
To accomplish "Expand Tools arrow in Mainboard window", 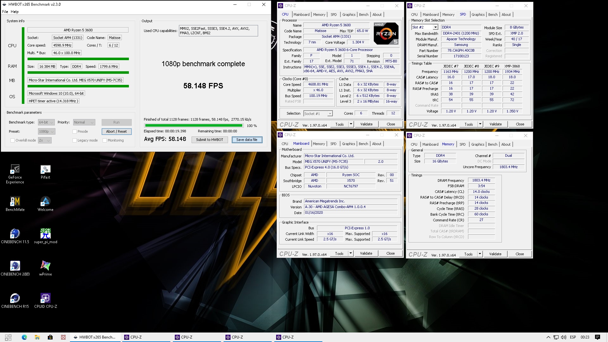I will (351, 253).
